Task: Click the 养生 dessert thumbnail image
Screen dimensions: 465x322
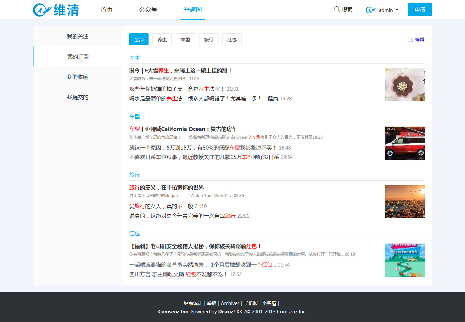Action: 405,85
